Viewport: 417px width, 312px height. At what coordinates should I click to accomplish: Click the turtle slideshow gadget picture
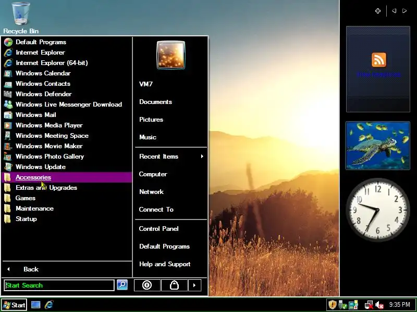pos(377,146)
